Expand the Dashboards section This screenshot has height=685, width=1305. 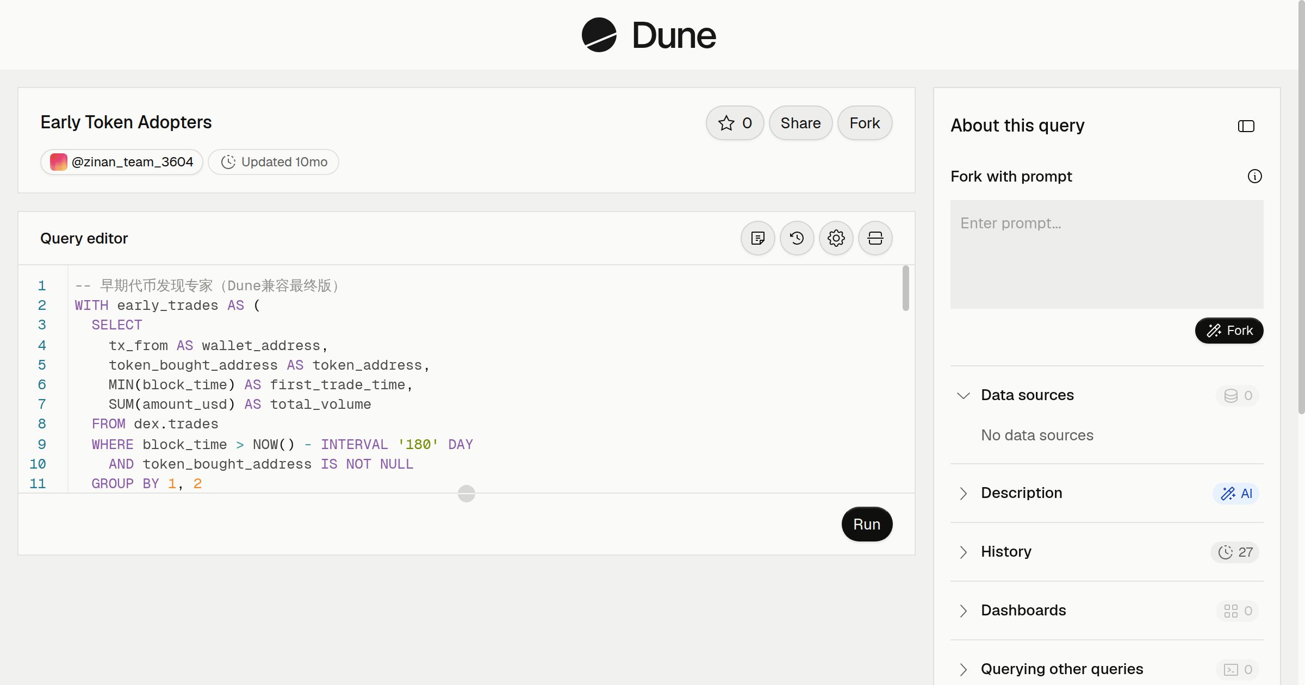tap(963, 611)
